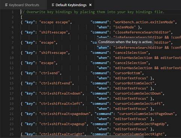Click "ctrl+end" key value on line 13

pos(49,73)
